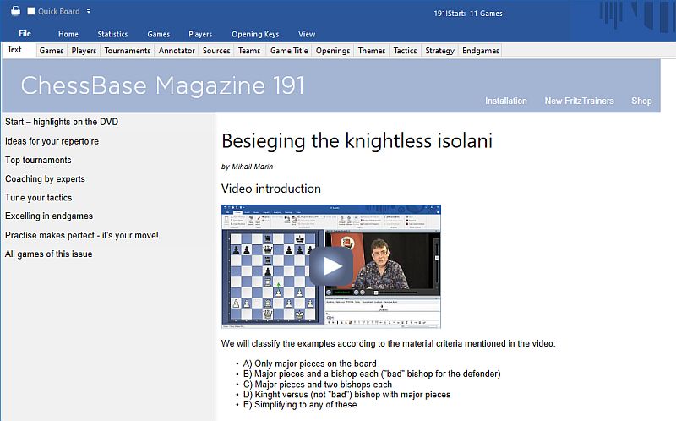The image size is (676, 421).
Task: Select the Teams tab
Action: click(249, 51)
